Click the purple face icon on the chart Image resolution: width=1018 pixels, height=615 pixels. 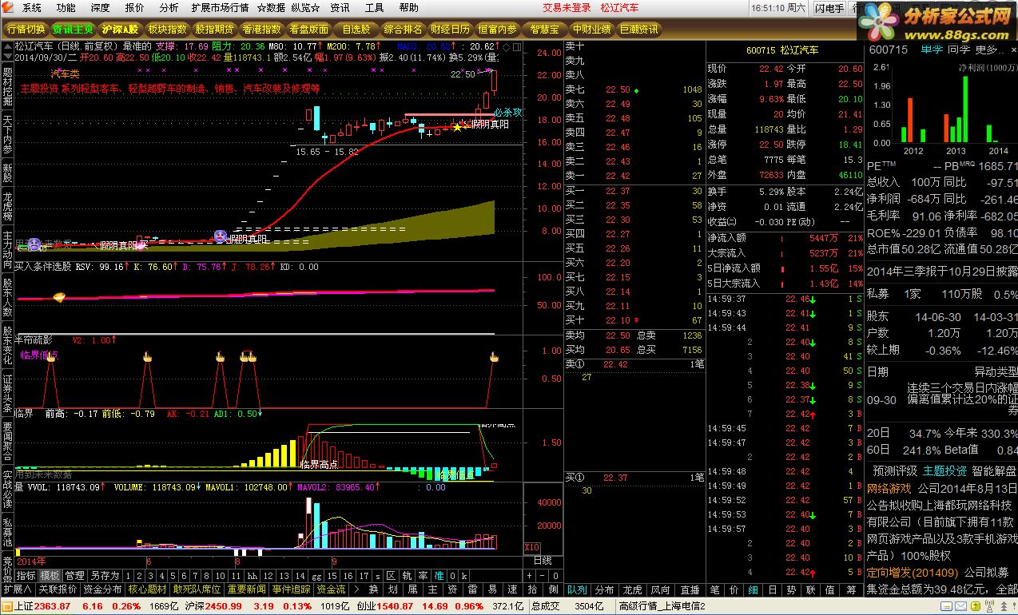click(x=219, y=236)
